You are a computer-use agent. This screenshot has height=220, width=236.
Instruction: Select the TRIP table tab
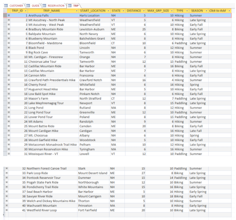tap(74, 6)
